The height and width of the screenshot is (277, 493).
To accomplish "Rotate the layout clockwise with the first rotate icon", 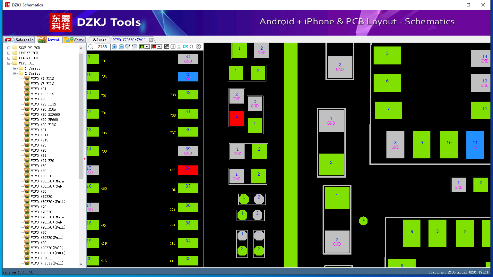I will (x=128, y=47).
